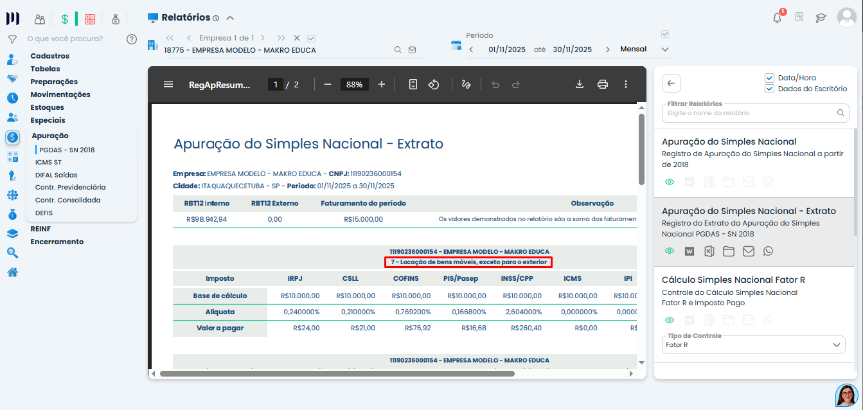Activate the PDF draw annotation tool
The image size is (863, 410).
(466, 84)
